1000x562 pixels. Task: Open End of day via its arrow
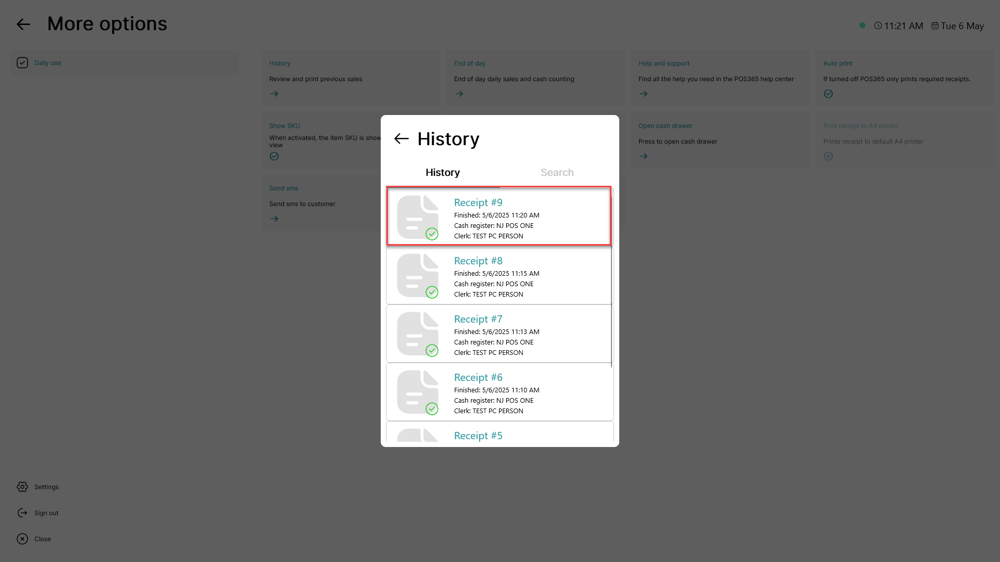tap(459, 94)
